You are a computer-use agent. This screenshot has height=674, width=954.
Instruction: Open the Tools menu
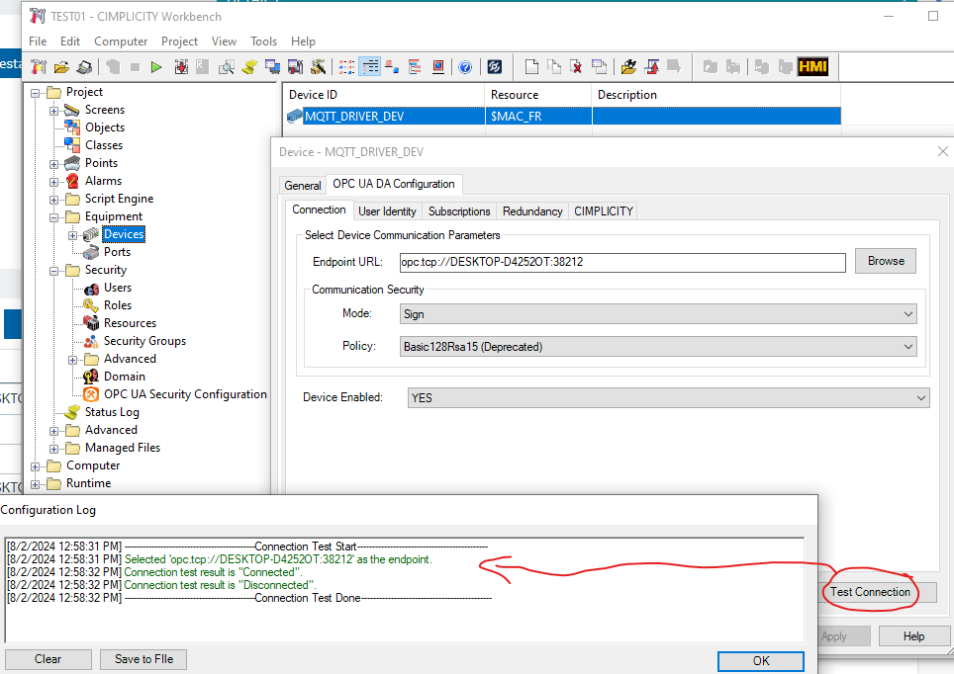pos(263,42)
